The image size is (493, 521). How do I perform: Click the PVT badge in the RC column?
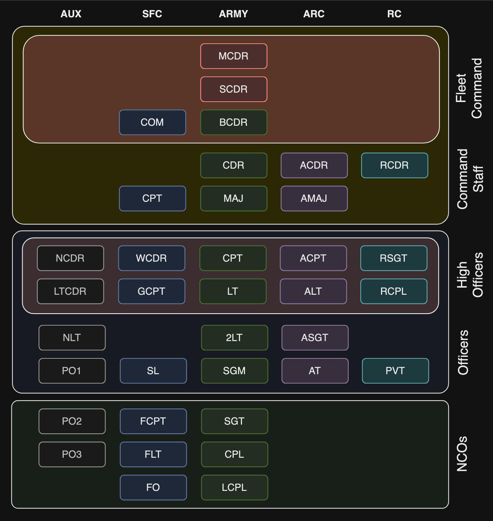tap(395, 371)
